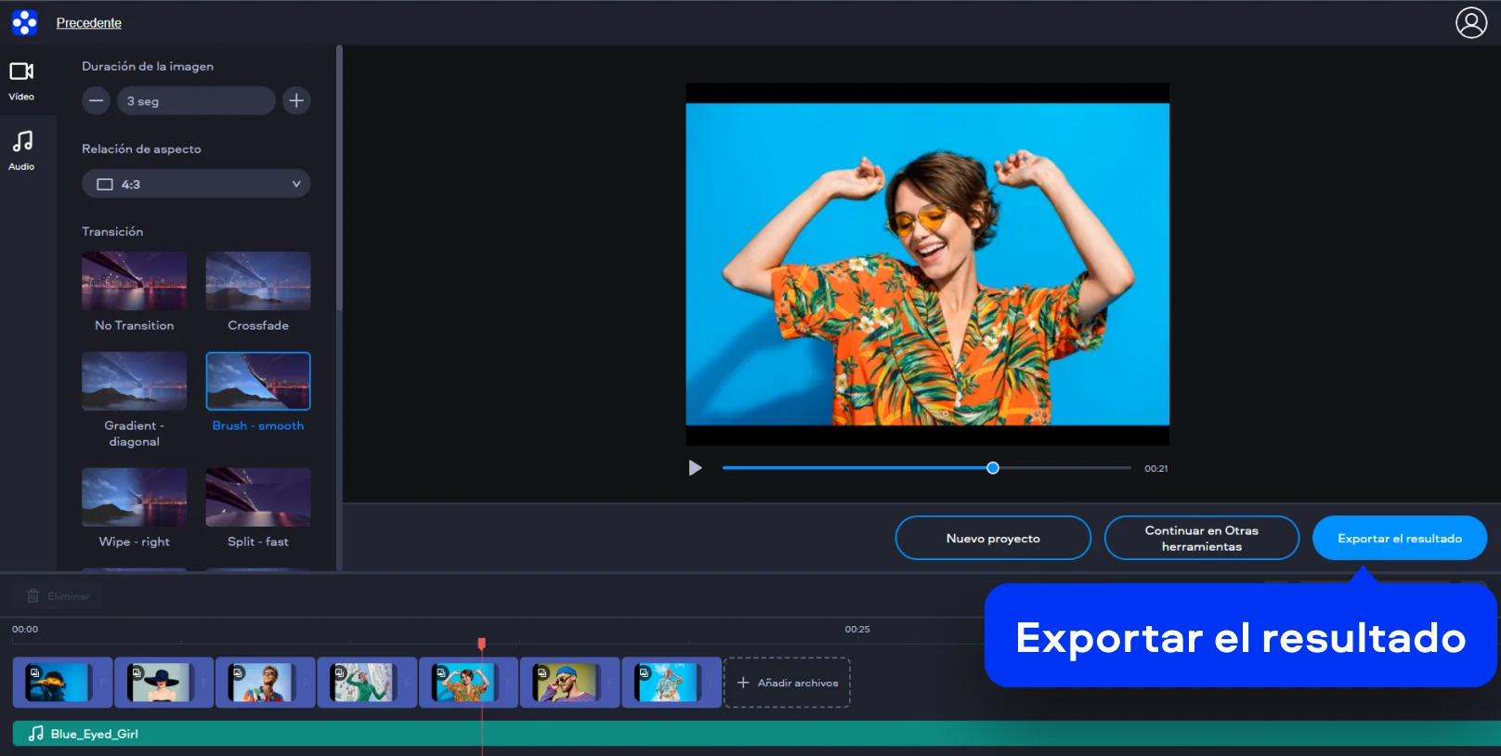Select the Split - fast transition
Viewport: 1501px width, 756px height.
(258, 497)
